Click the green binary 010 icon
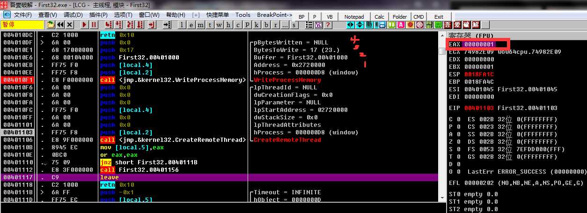The width and height of the screenshot is (587, 213). (429, 25)
